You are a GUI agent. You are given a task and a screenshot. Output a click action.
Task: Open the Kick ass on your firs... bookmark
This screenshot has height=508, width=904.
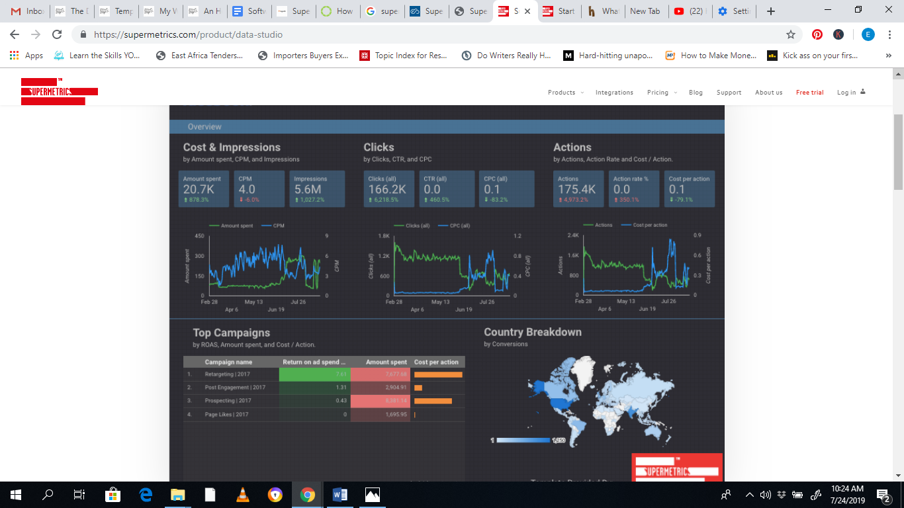tap(812, 56)
